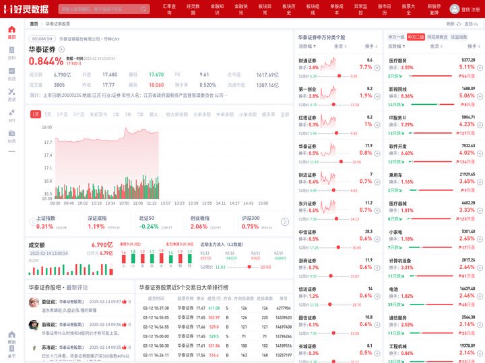Add 电池 sector with its plus icon

480,296
